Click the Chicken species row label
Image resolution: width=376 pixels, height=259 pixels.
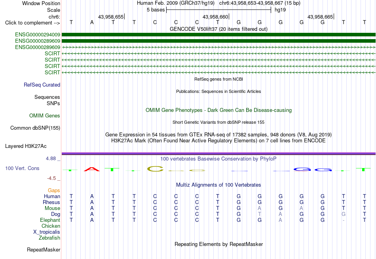pyautogui.click(x=51, y=226)
